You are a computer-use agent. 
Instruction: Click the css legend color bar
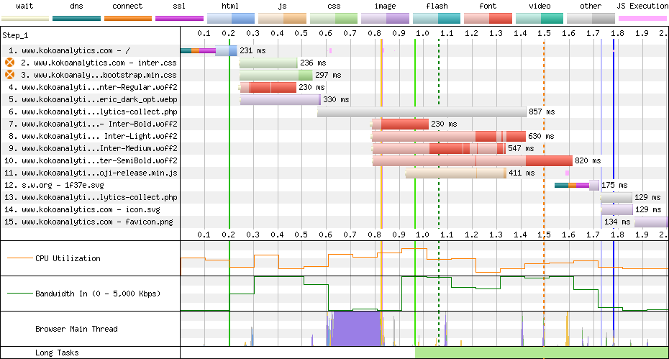pos(334,19)
